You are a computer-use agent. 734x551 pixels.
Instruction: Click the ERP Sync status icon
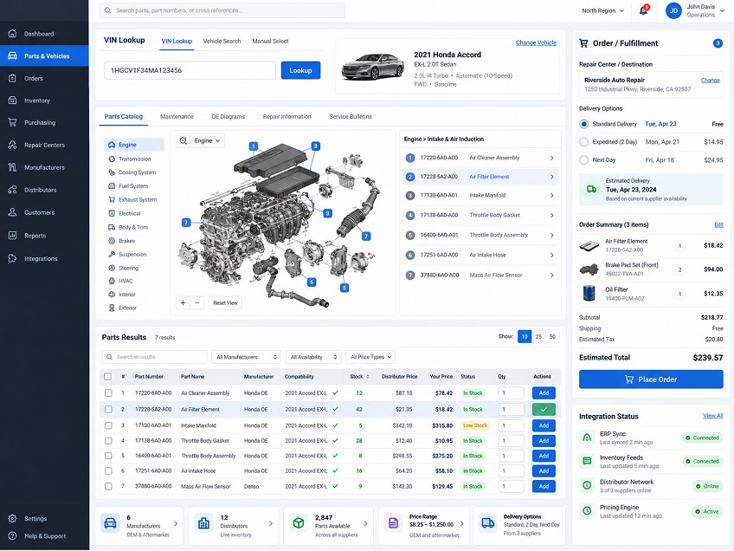[587, 438]
